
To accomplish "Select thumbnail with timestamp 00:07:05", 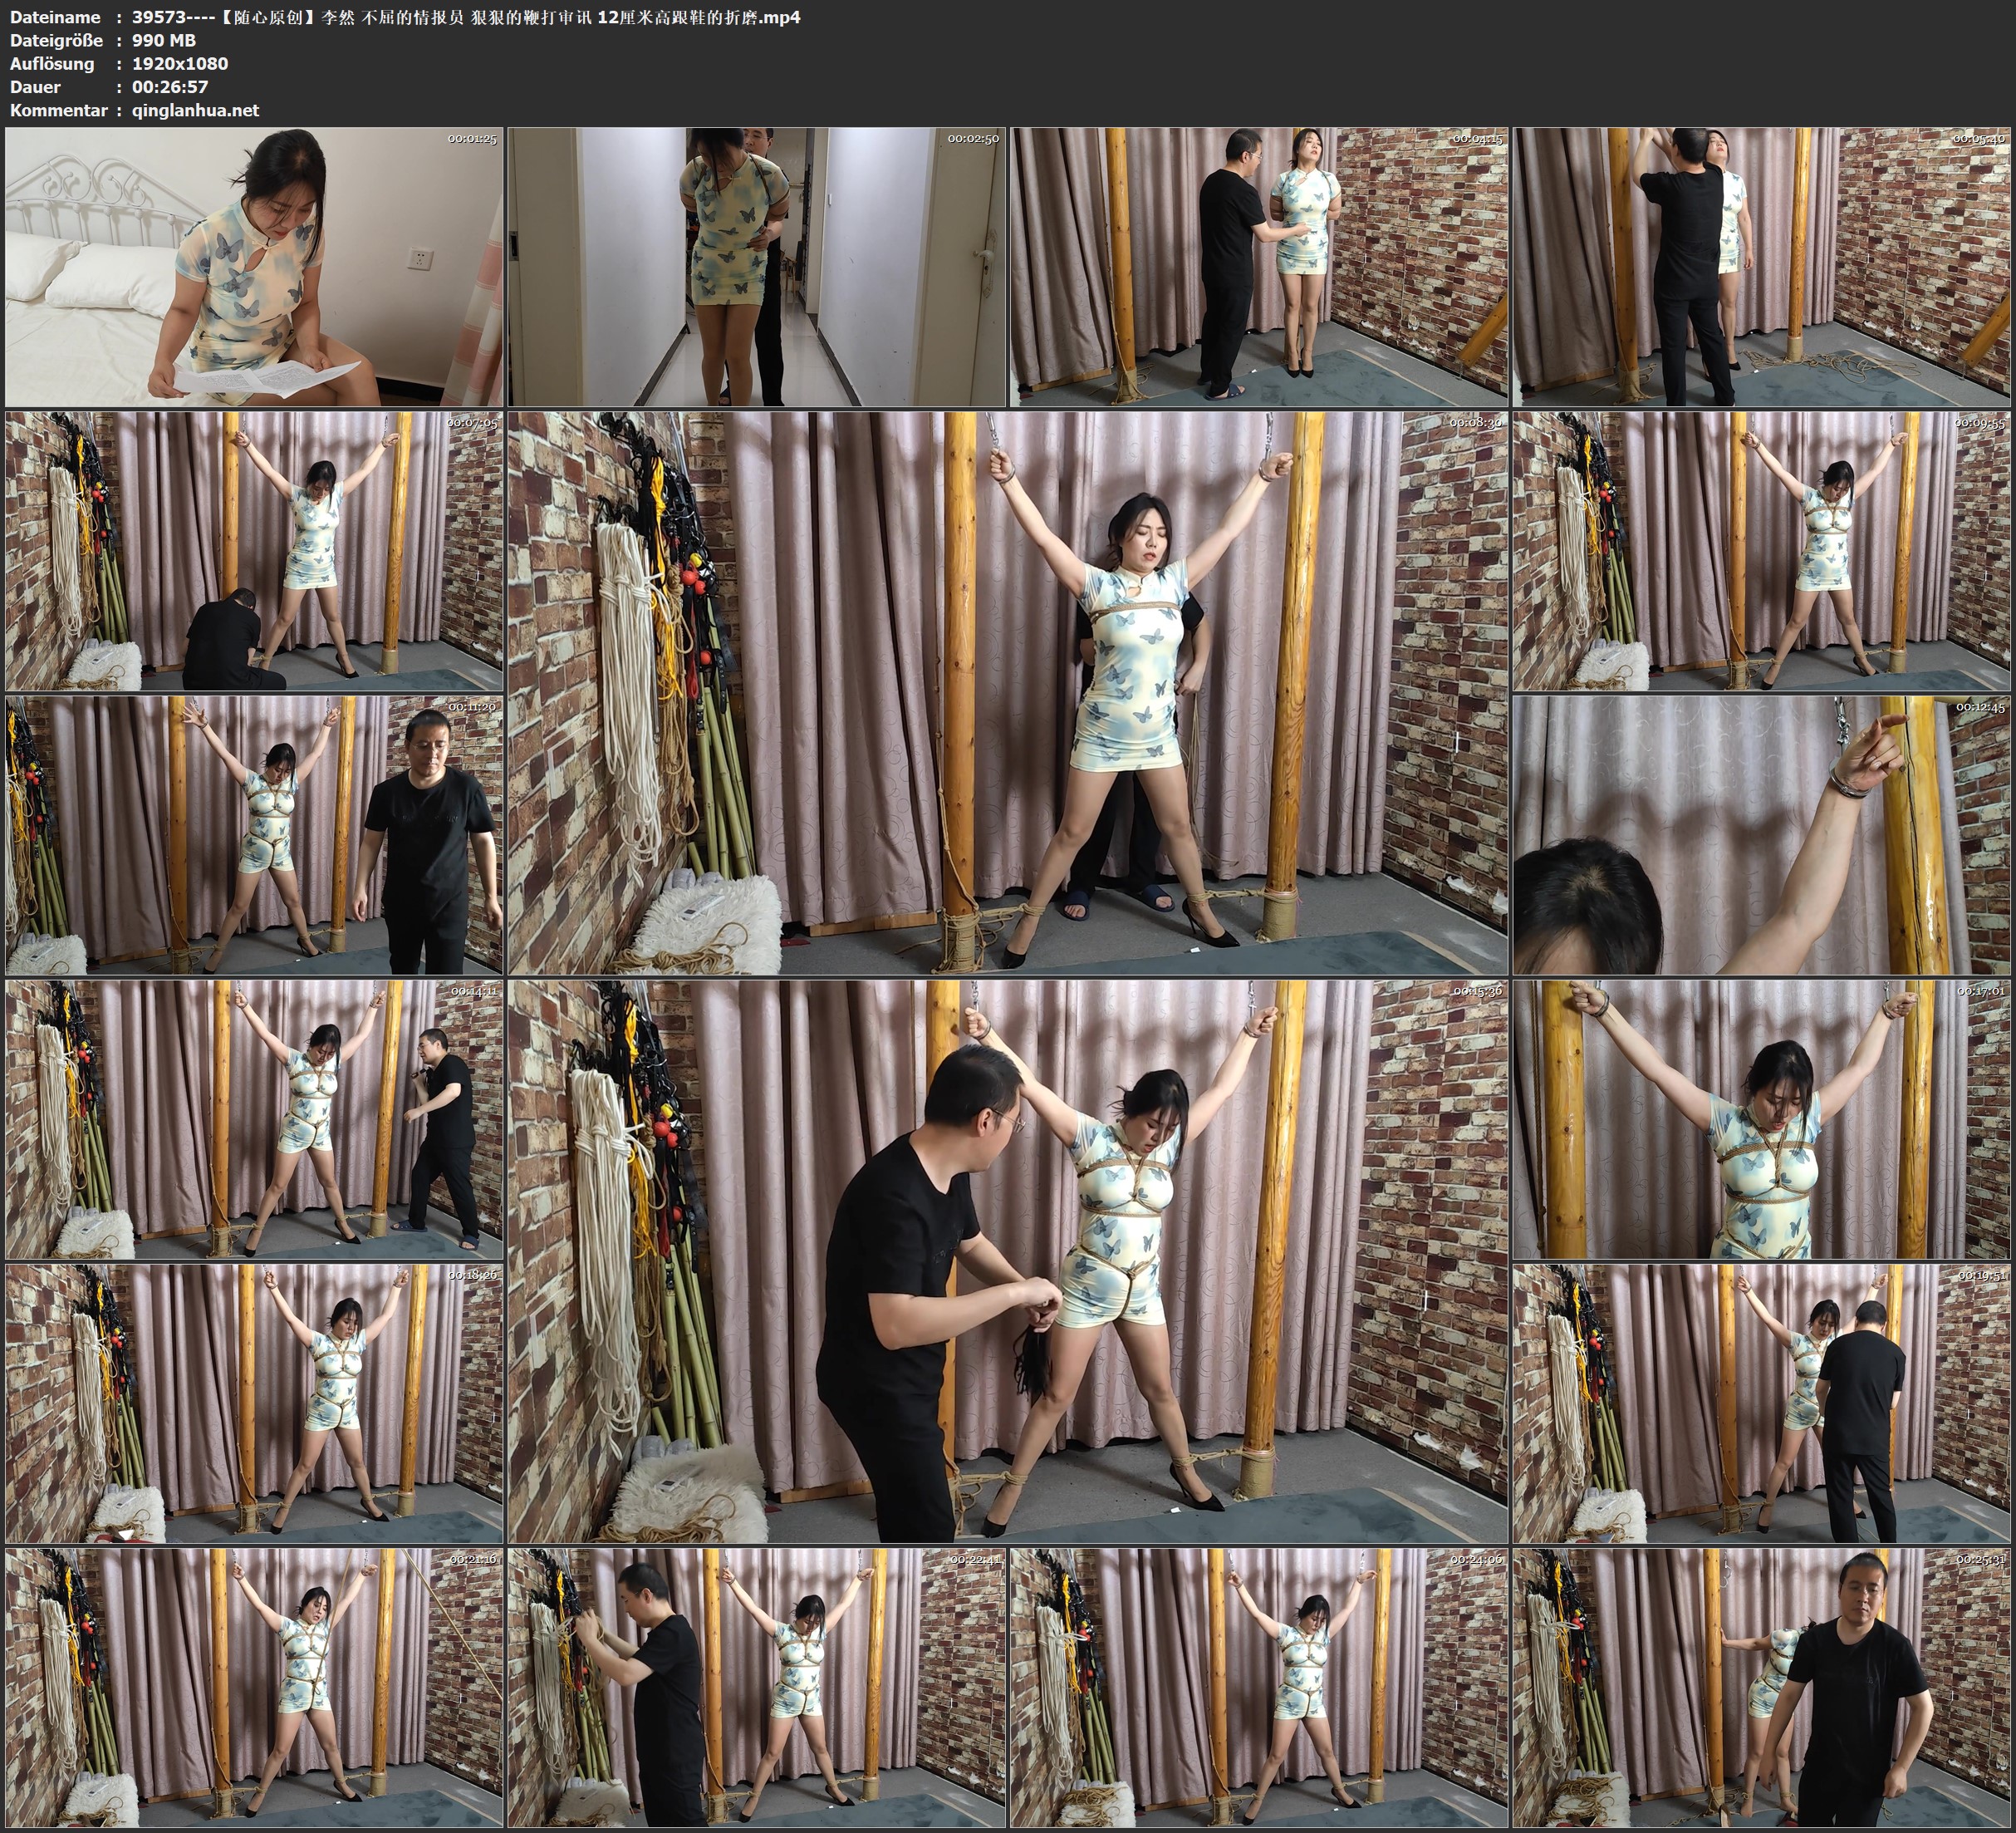I will (254, 550).
